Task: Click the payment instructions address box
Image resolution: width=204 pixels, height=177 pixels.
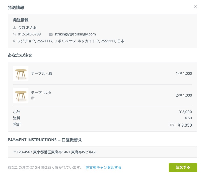Action: [103, 152]
